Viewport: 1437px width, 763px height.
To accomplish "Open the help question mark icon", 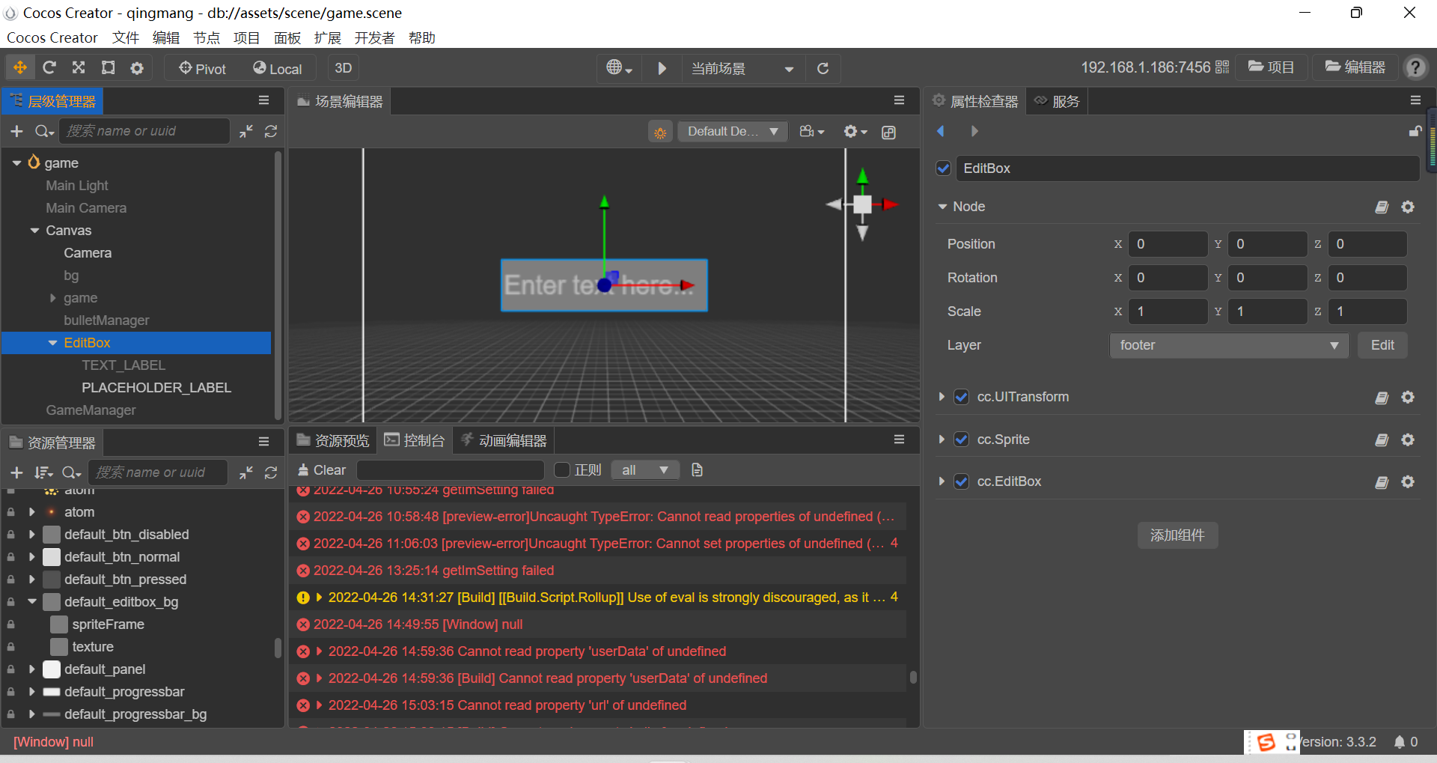I will (1415, 67).
